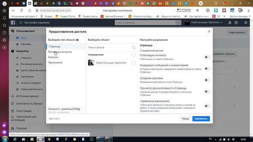The height and width of the screenshot is (142, 253).
Task: Click the business.facebook.com address bar
Action: [x=55, y=11]
